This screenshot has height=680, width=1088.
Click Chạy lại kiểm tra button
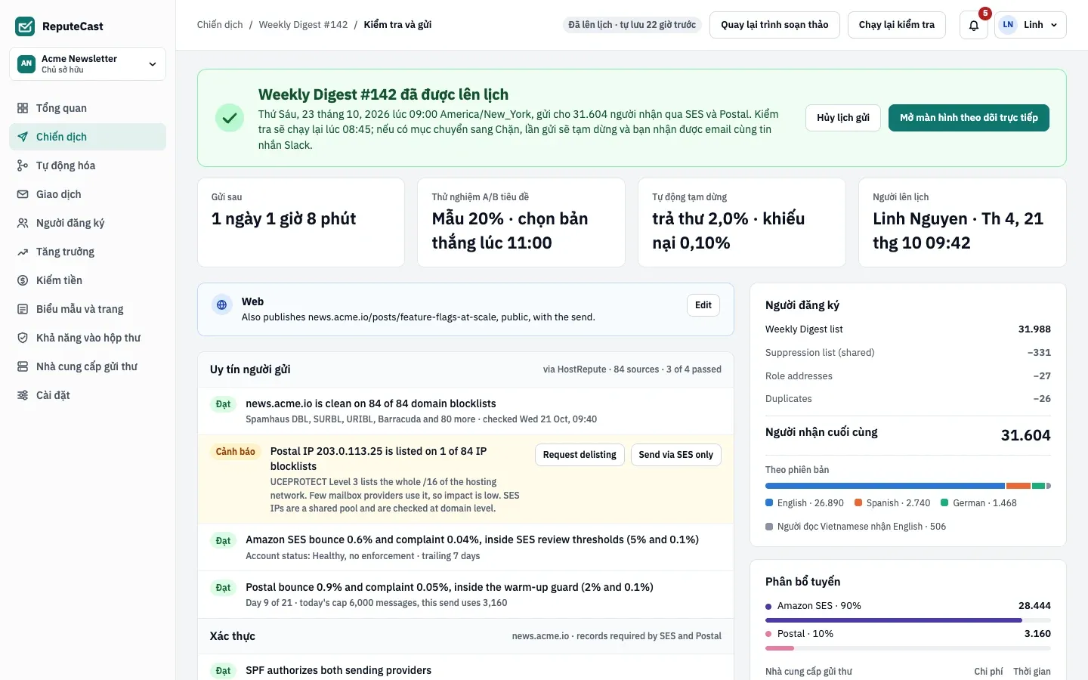coord(897,25)
